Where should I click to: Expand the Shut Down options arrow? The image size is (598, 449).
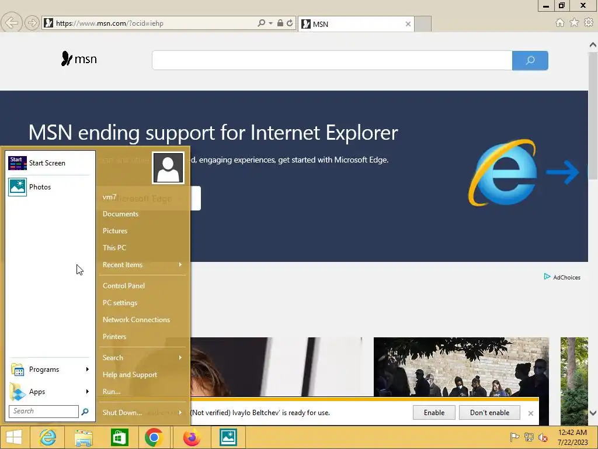click(x=180, y=413)
